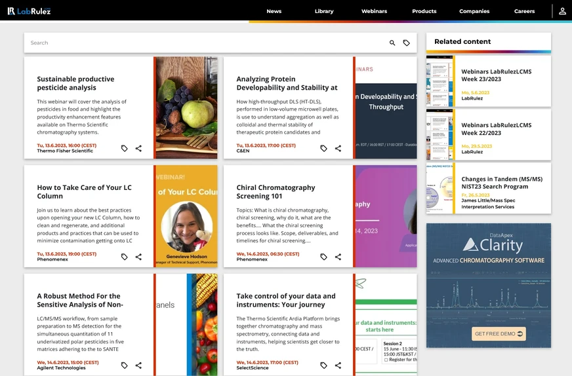Screen dimensions: 572x376
Task: Click tag icon on Sustainable pesticide analysis card
Action: 125,149
